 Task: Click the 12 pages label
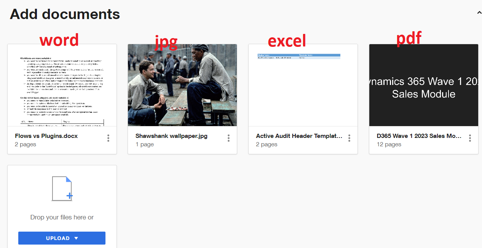pyautogui.click(x=389, y=144)
